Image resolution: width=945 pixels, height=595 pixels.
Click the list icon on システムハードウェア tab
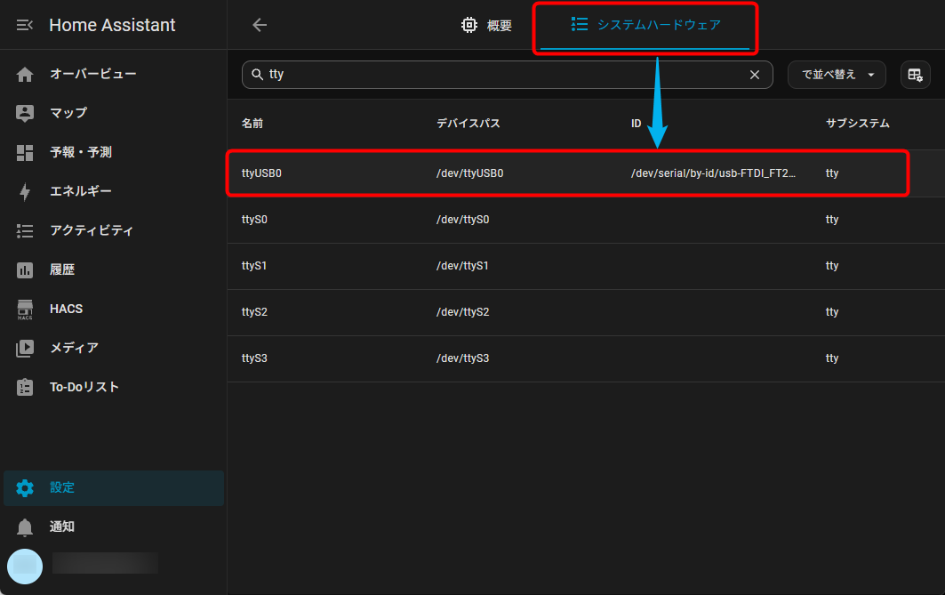pyautogui.click(x=579, y=24)
